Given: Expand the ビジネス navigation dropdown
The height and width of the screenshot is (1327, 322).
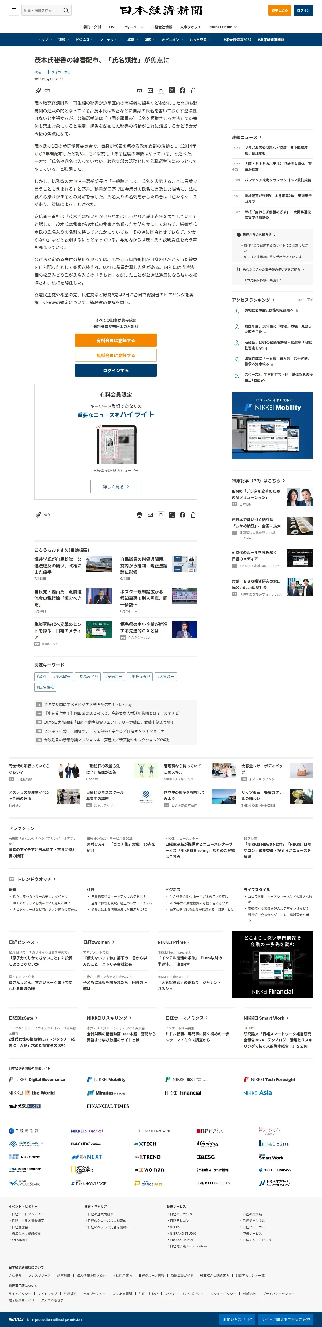Looking at the screenshot, I should [x=84, y=40].
